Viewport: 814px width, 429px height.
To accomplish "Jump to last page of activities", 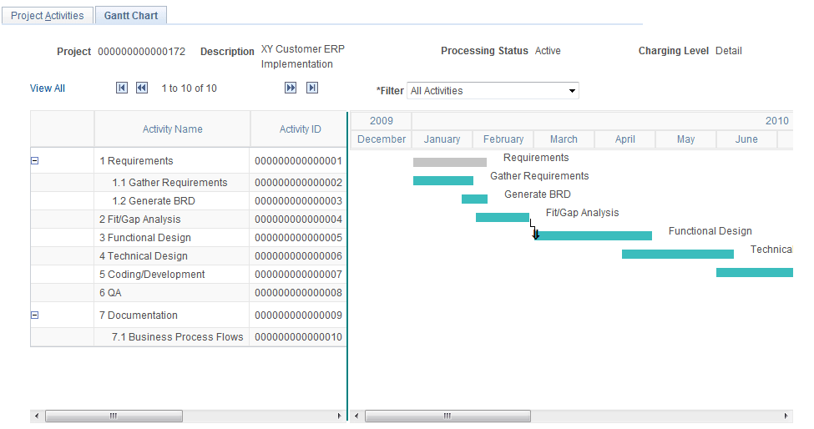I will (312, 88).
